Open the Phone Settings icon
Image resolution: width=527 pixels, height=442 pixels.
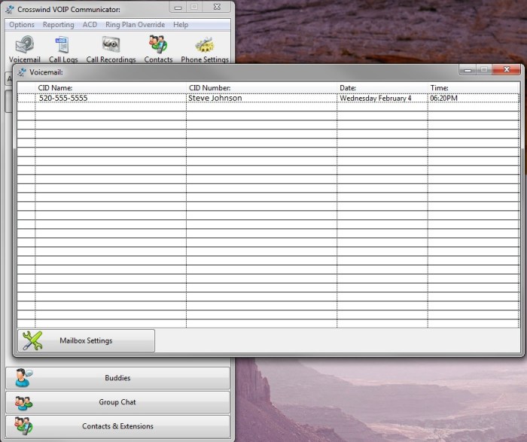click(x=204, y=44)
